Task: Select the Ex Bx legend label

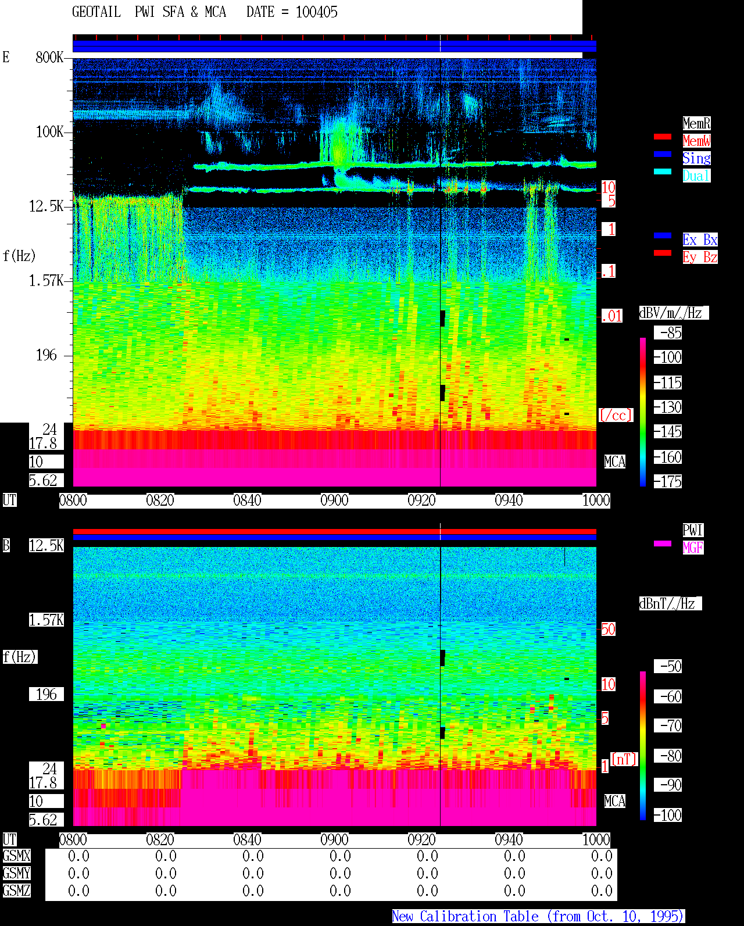Action: 700,239
